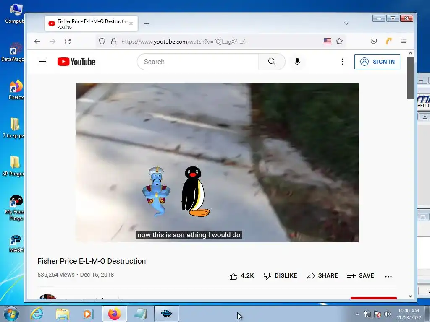The width and height of the screenshot is (430, 322).
Task: Open the clock showing 10:06 AM
Action: tap(408, 314)
